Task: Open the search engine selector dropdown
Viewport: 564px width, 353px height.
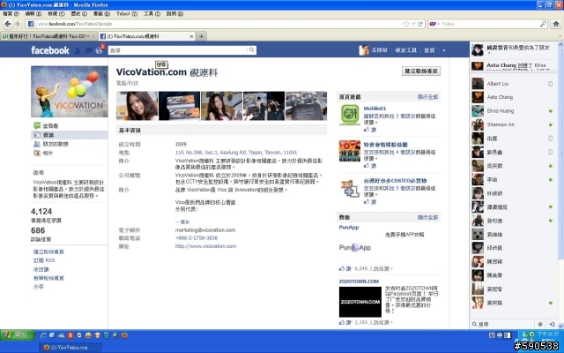Action: (x=434, y=24)
